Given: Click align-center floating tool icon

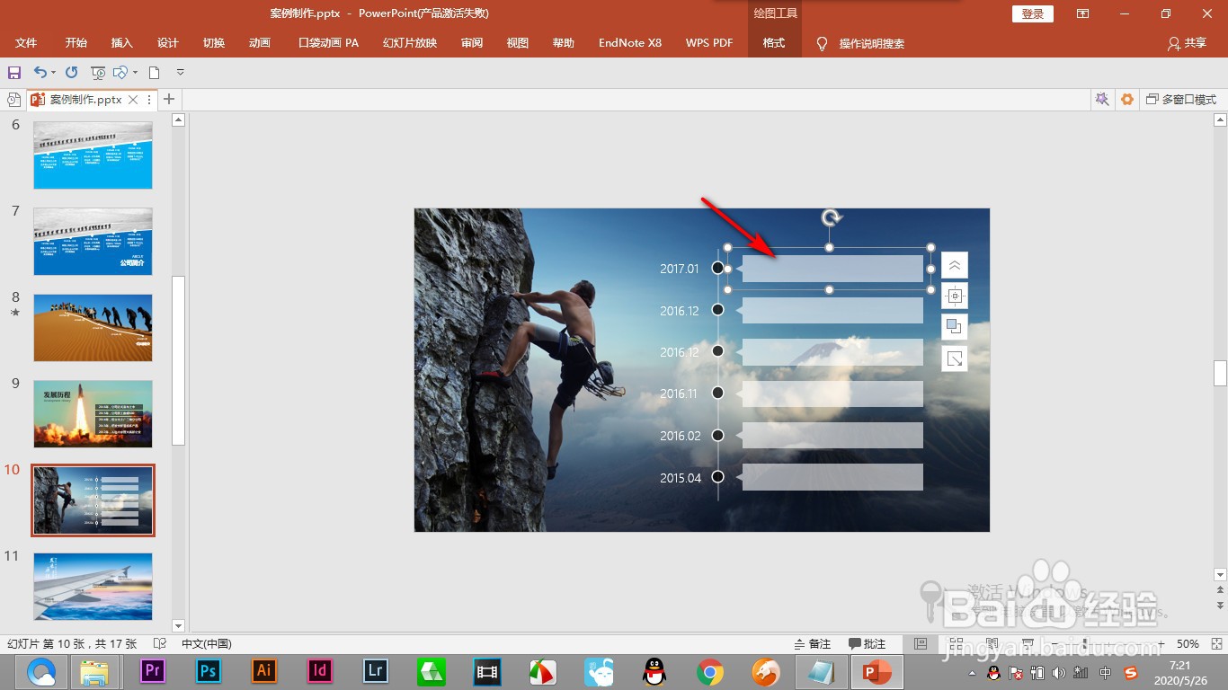Looking at the screenshot, I should click(955, 296).
